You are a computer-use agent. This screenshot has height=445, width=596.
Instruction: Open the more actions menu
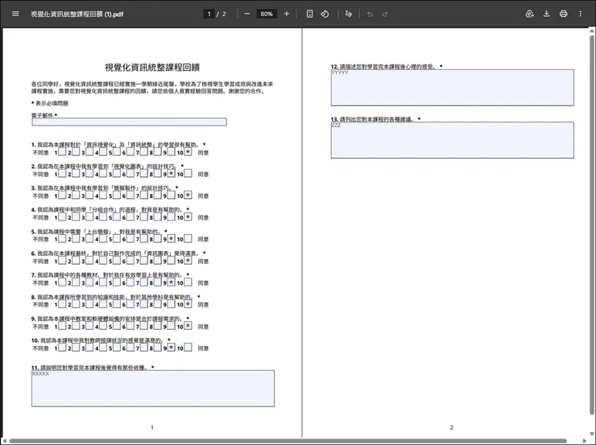[x=581, y=14]
